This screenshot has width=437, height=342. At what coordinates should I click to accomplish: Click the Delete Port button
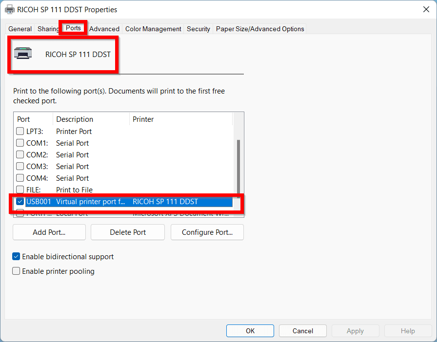128,232
